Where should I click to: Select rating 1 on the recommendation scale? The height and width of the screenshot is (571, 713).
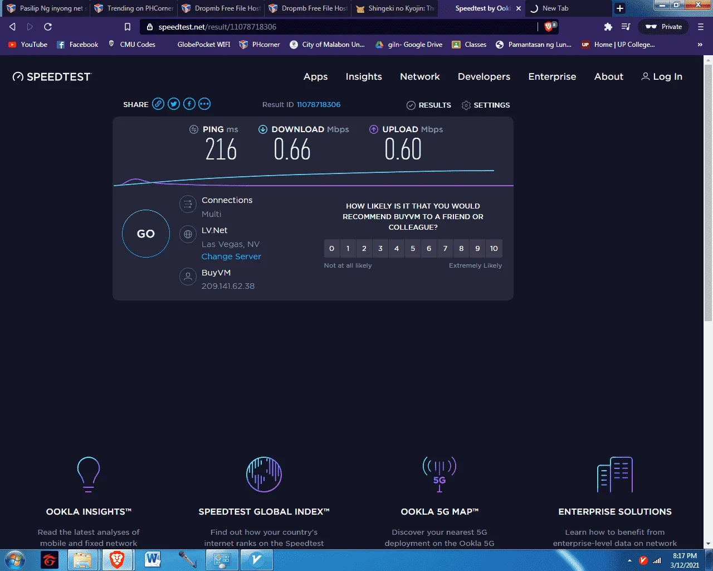coord(348,248)
